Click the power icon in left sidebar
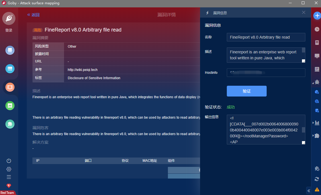Screen dimensions: 321x195 tap(9, 161)
